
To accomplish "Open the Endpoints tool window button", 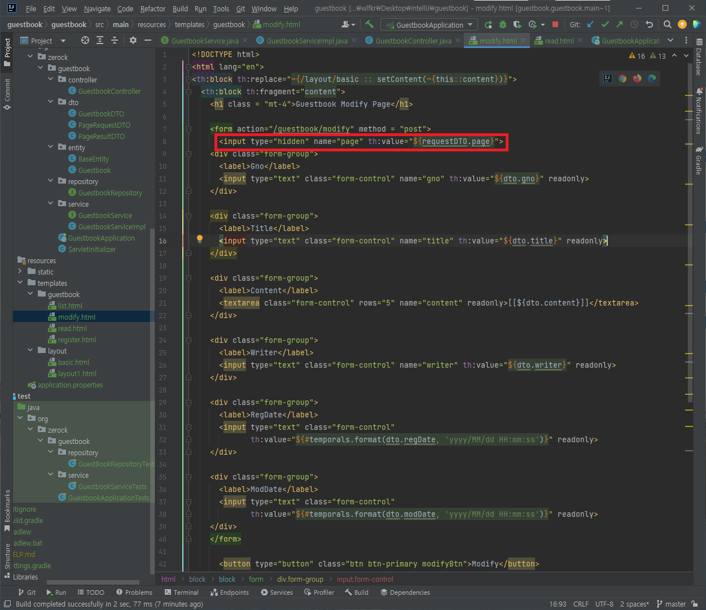I will 230,592.
